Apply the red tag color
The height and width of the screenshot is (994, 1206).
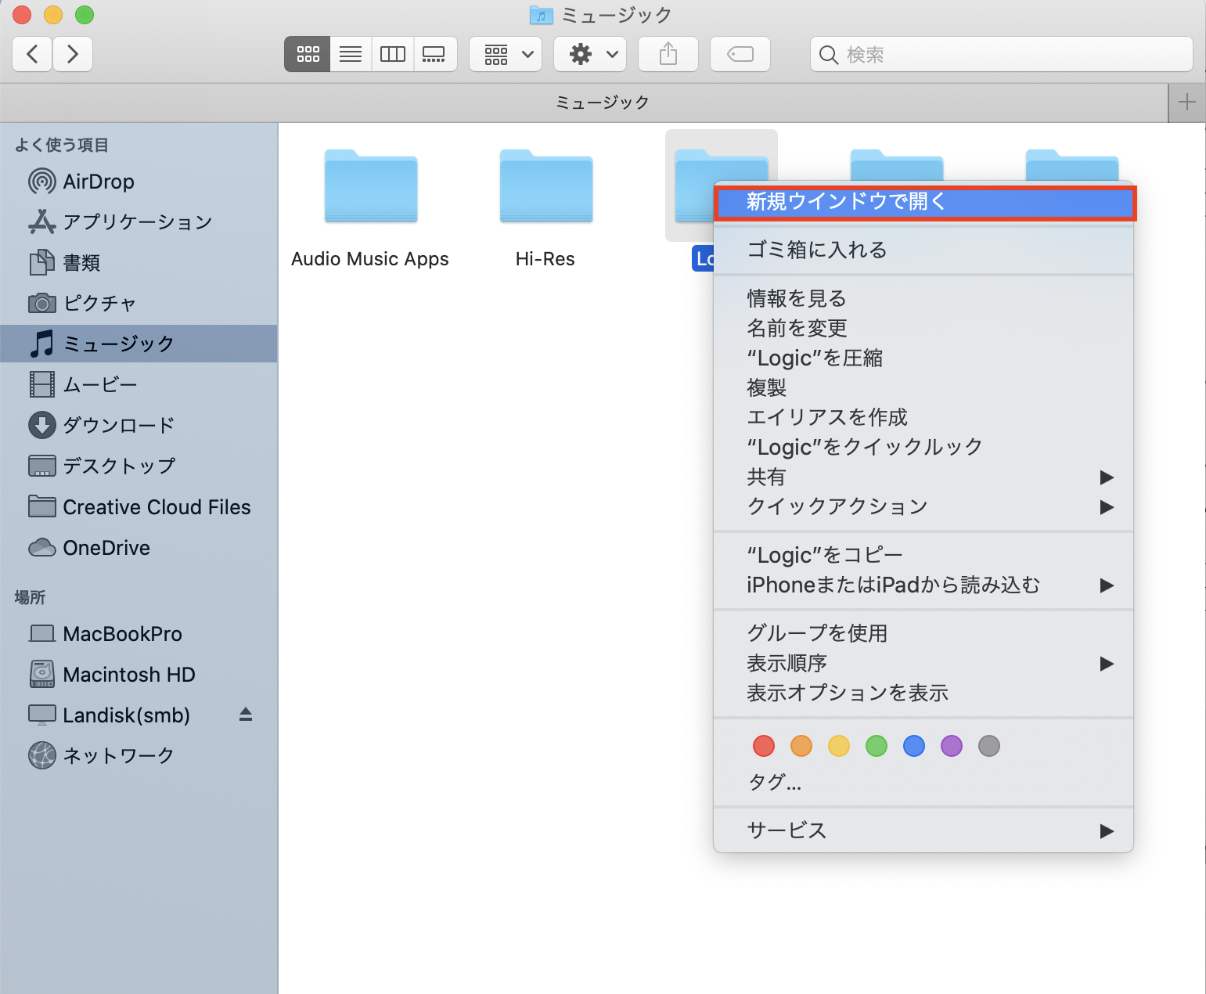coord(763,746)
